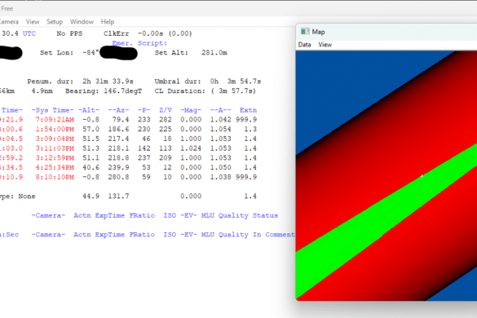Screen dimensions: 477x318
Task: Select the 1:54:00PM event row
Action: coord(128,129)
